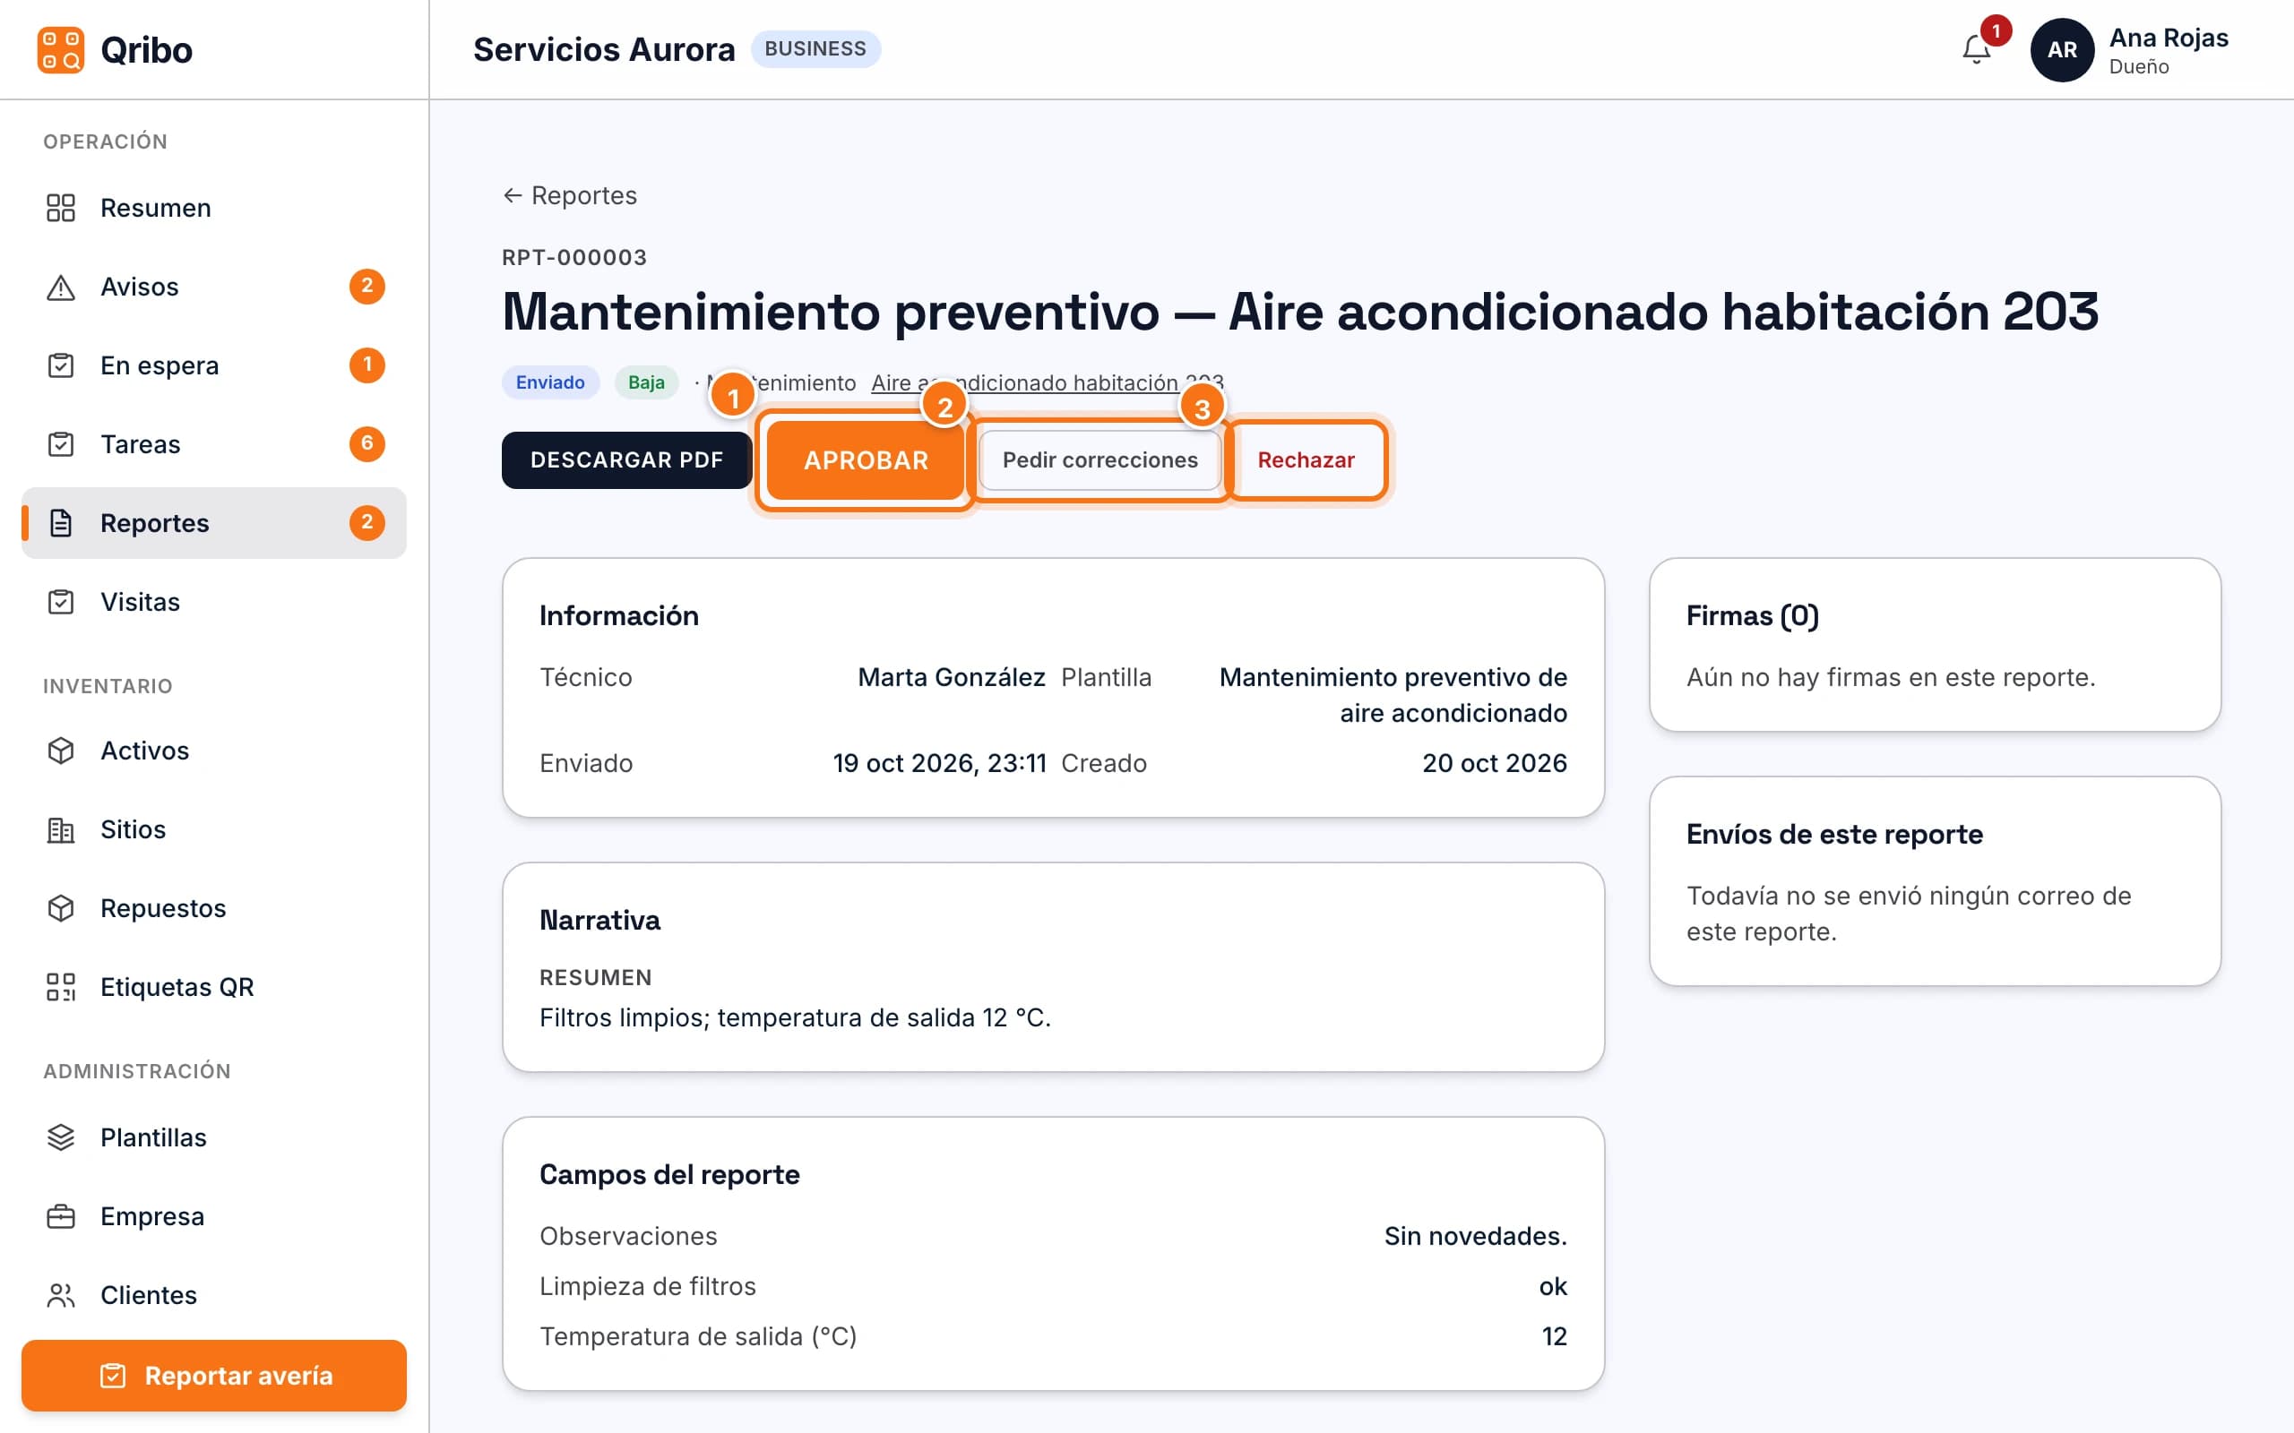Click Pedir correcciones button
The image size is (2294, 1433).
[x=1100, y=459]
